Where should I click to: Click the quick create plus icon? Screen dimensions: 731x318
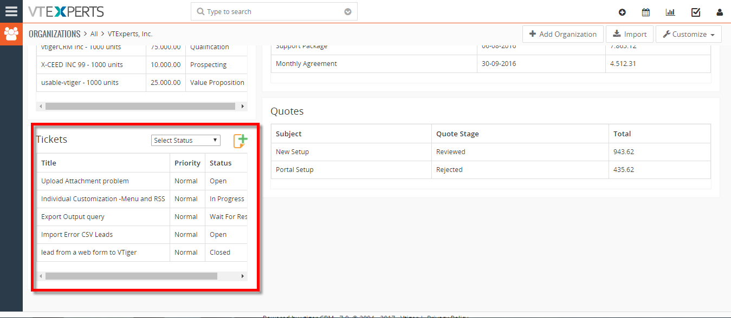coord(622,12)
